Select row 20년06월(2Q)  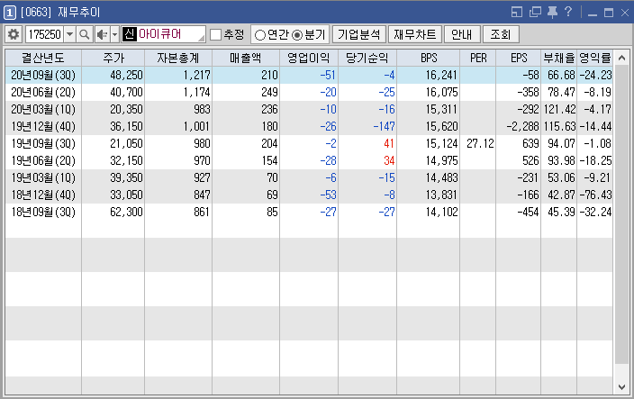tap(309, 92)
